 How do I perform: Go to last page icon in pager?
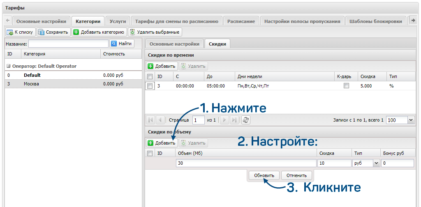(x=234, y=120)
